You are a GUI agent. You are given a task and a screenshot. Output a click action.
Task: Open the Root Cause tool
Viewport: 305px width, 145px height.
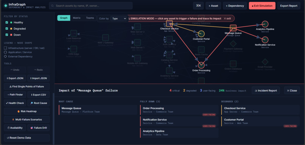(38, 103)
